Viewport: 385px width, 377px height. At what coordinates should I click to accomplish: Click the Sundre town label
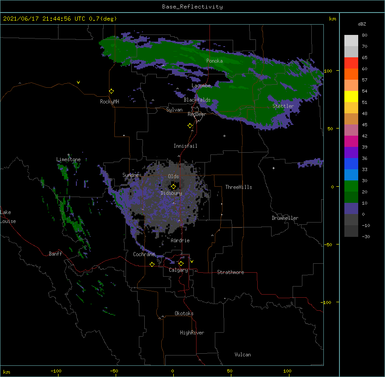(130, 175)
